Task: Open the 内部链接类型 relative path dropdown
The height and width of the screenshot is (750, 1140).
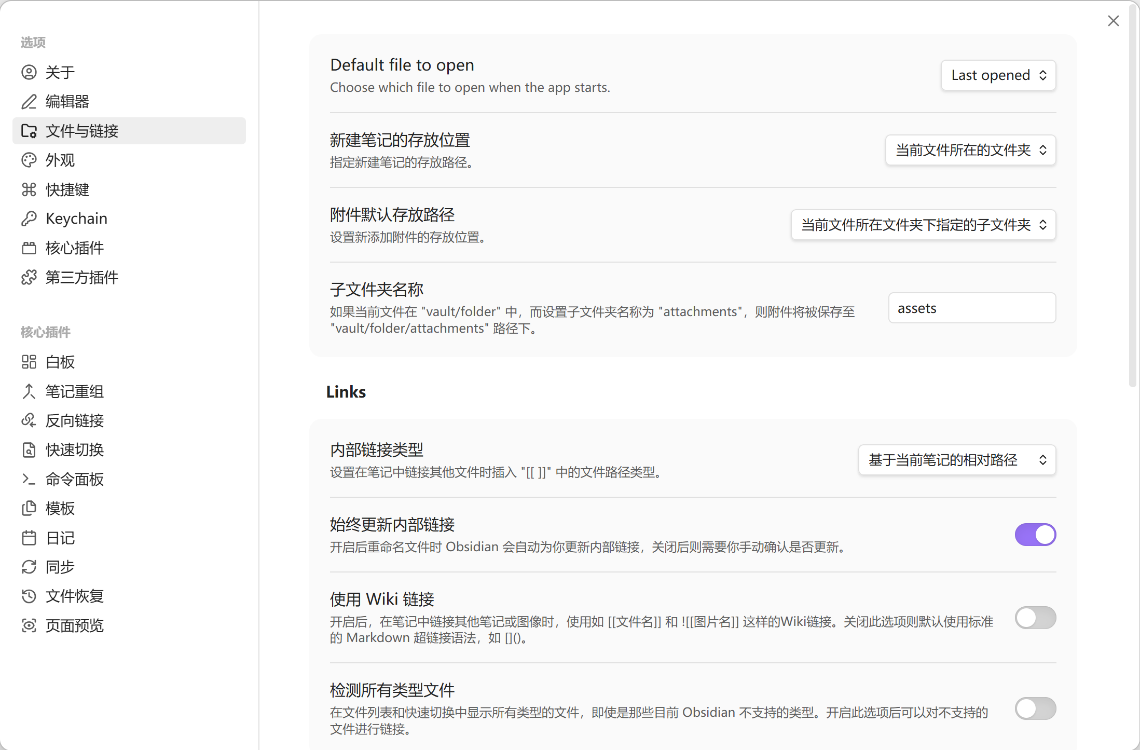Action: [957, 460]
